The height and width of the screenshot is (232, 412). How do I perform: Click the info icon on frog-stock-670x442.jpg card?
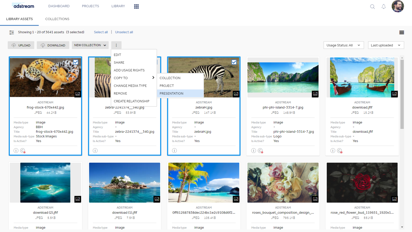click(x=16, y=150)
